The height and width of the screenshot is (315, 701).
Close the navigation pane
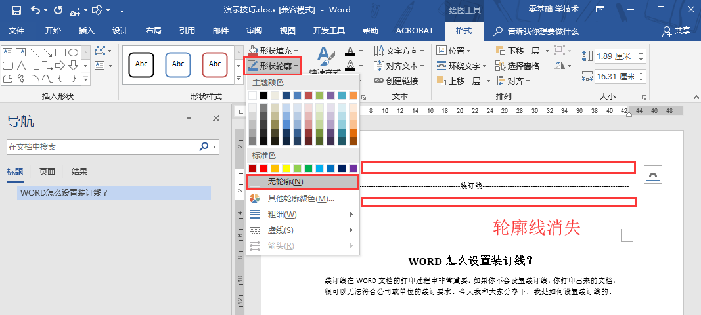216,118
